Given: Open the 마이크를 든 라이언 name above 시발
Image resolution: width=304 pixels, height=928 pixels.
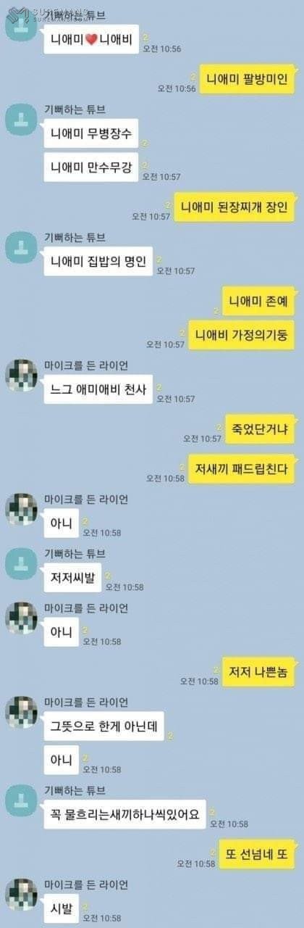Looking at the screenshot, I should click(86, 884).
